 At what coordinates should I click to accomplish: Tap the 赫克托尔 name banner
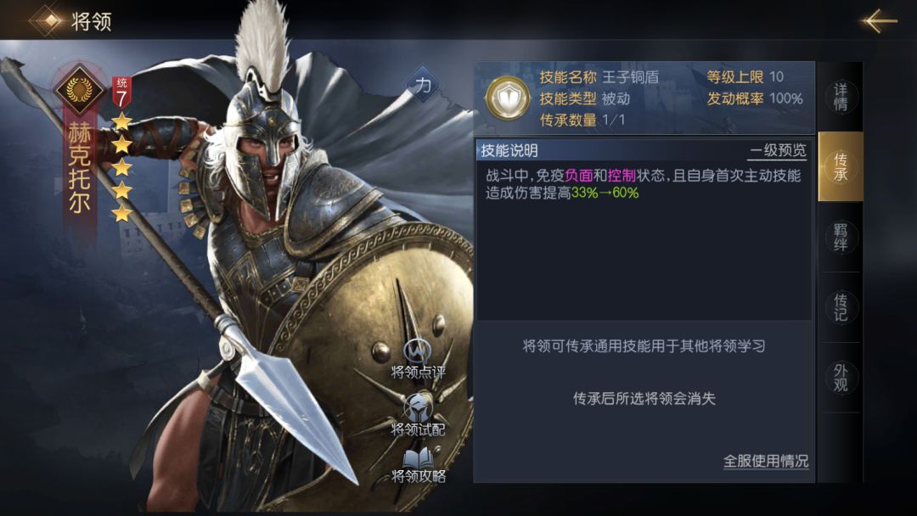point(80,168)
